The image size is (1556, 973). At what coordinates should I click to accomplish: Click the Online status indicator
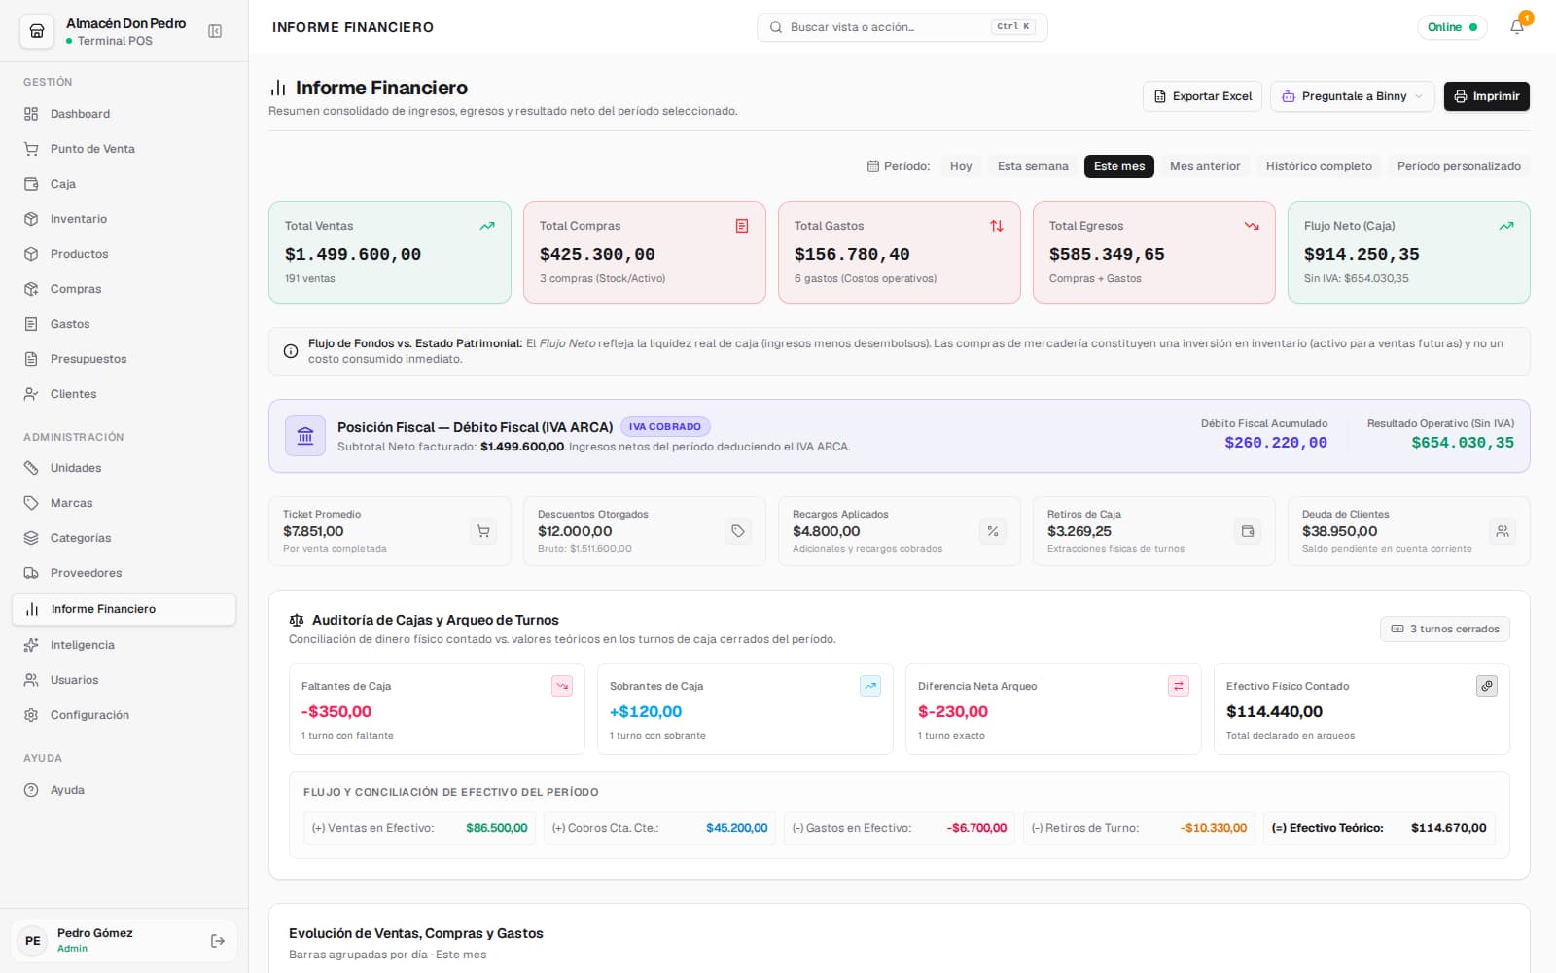pyautogui.click(x=1452, y=27)
